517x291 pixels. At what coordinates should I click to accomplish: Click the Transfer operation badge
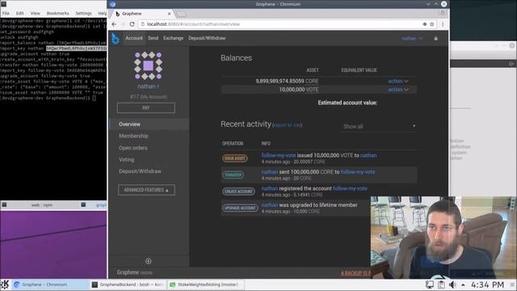point(233,175)
